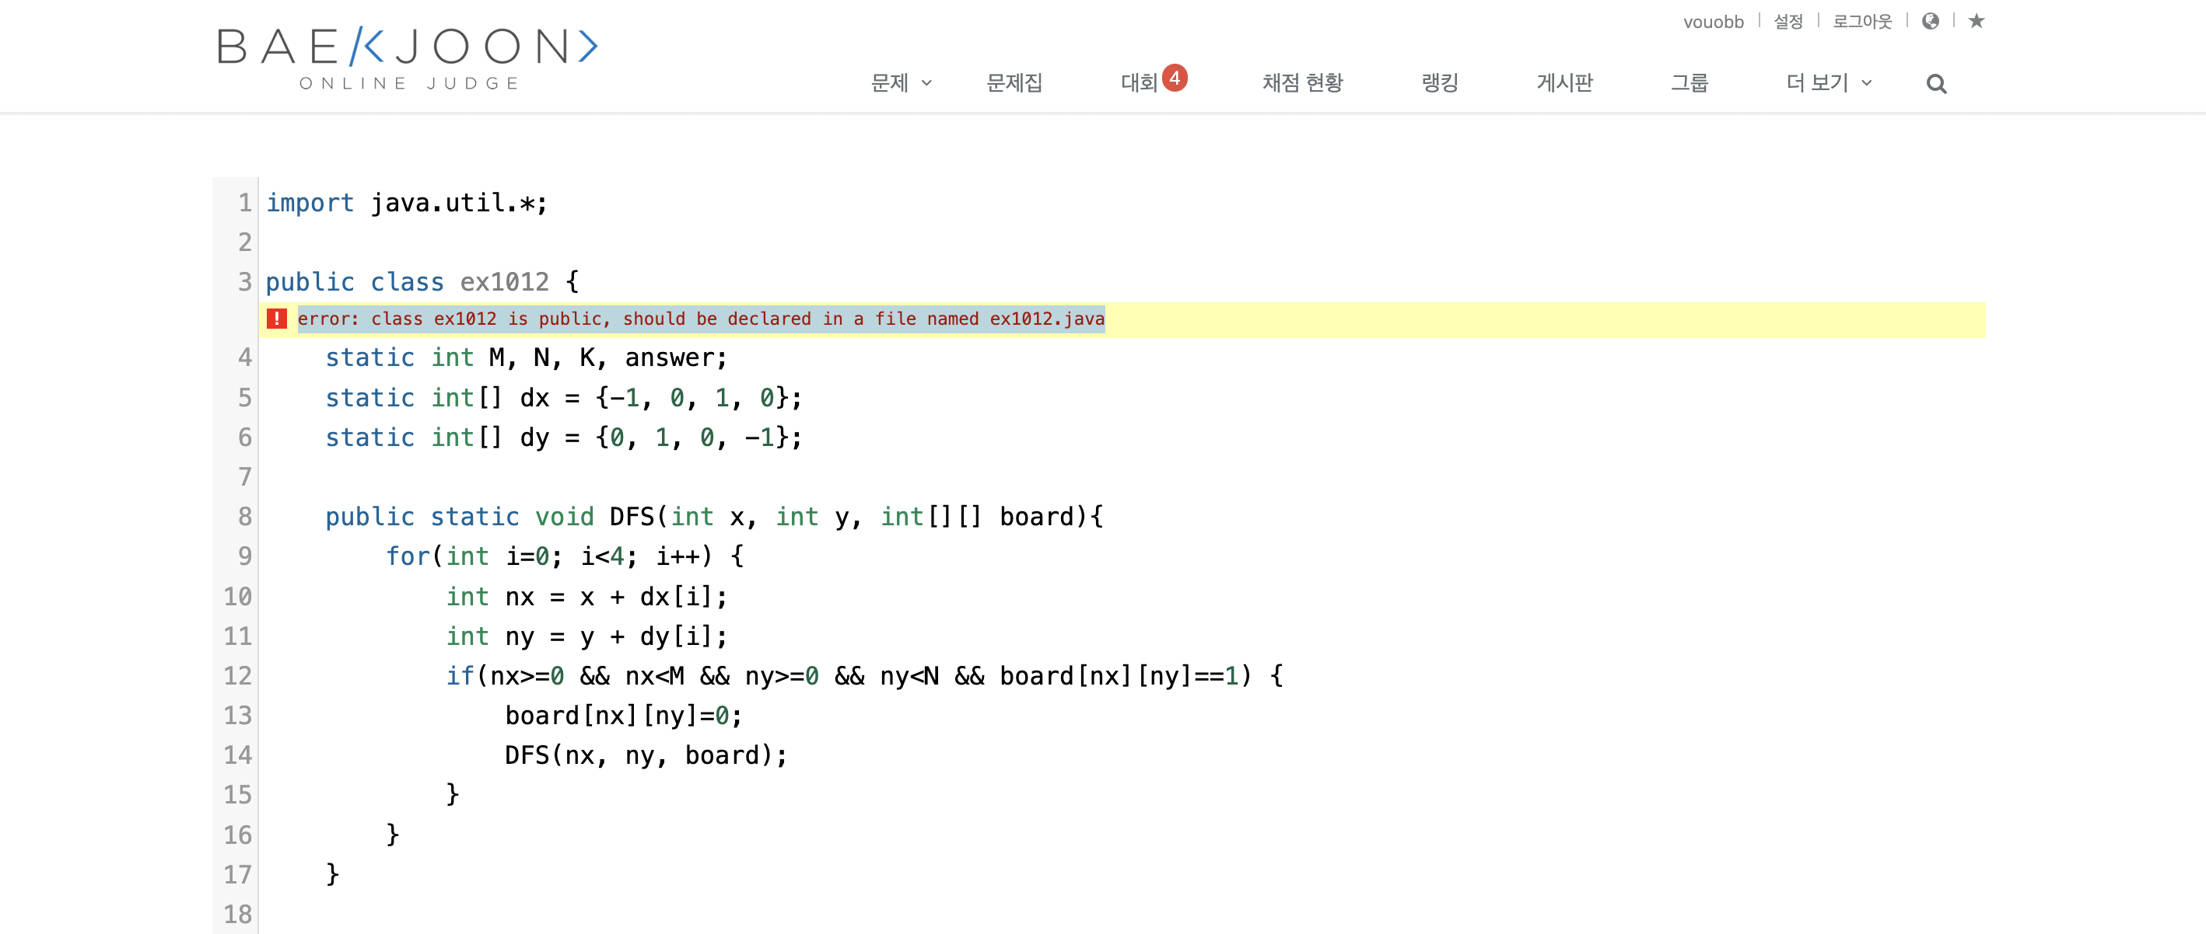Open the 그룹 menu item
The width and height of the screenshot is (2206, 934).
tap(1689, 83)
